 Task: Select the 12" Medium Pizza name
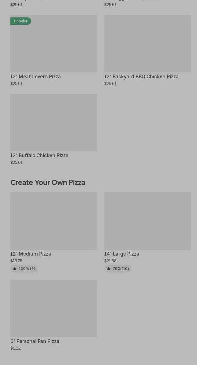pyautogui.click(x=31, y=254)
